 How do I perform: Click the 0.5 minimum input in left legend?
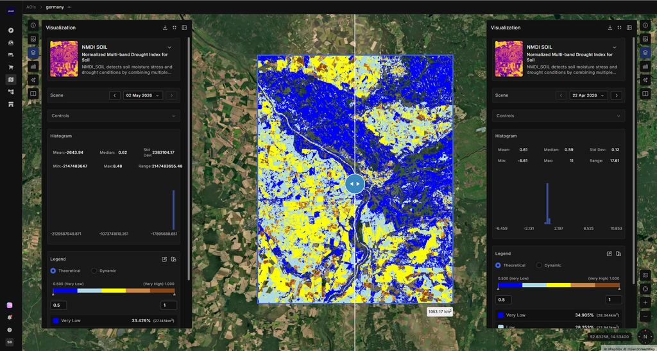coord(58,306)
